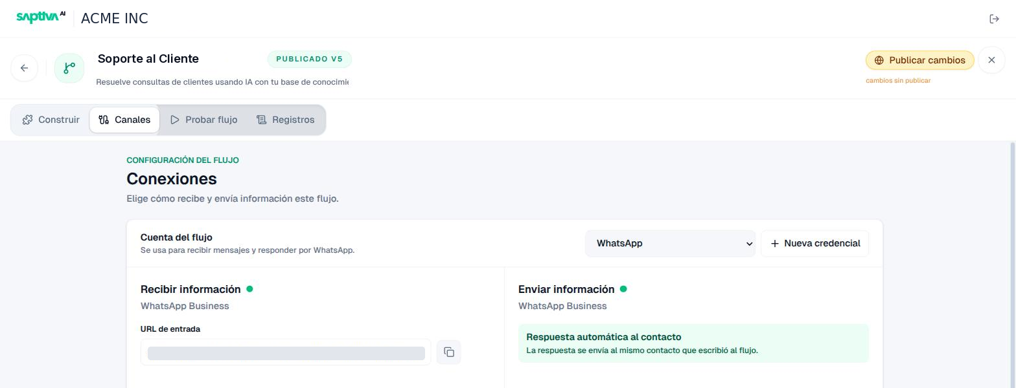Click the green status dot beside Recibir información

(249, 288)
